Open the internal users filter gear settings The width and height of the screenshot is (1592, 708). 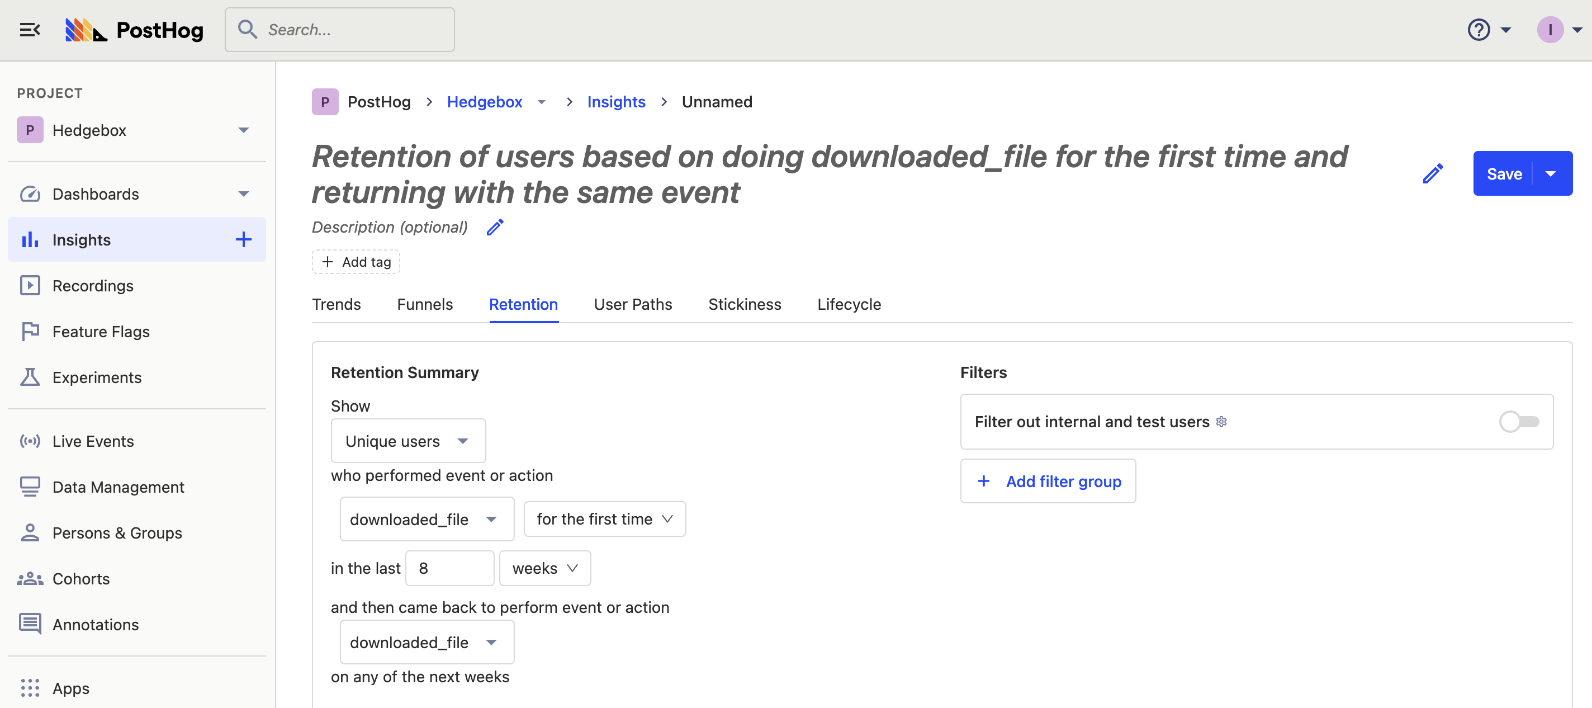coord(1222,422)
